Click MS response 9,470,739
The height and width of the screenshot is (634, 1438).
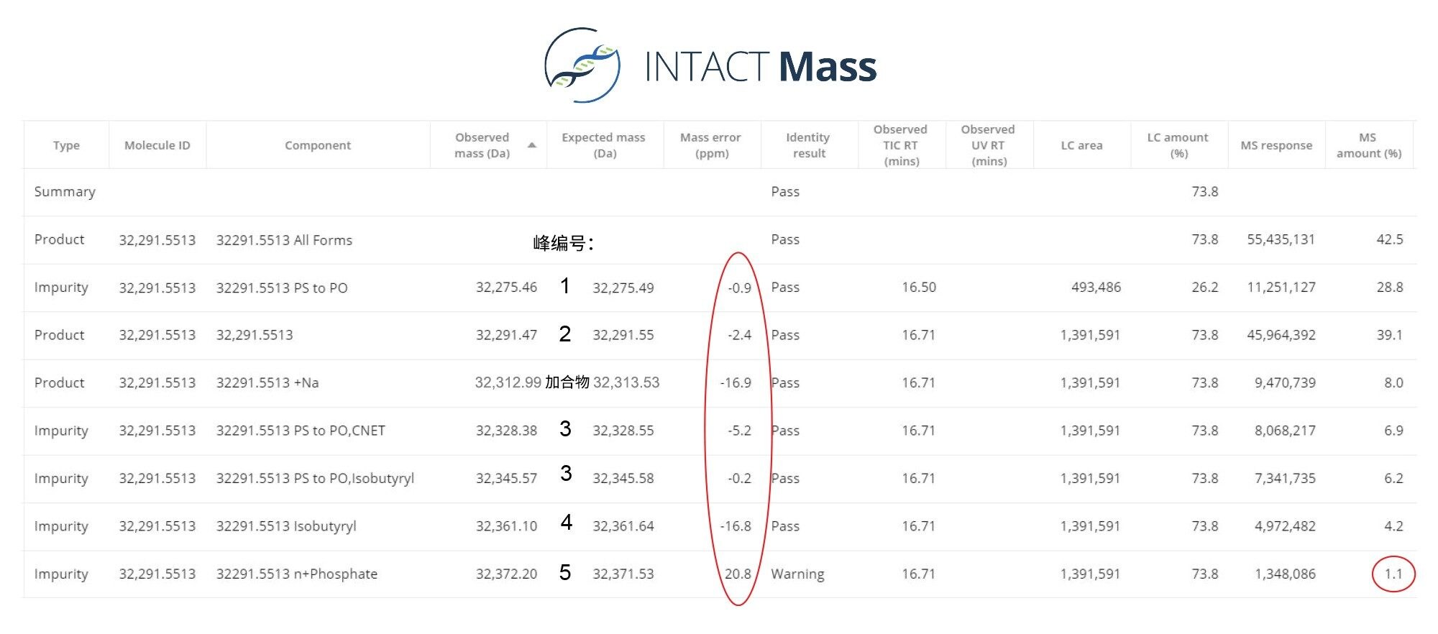[x=1285, y=383]
